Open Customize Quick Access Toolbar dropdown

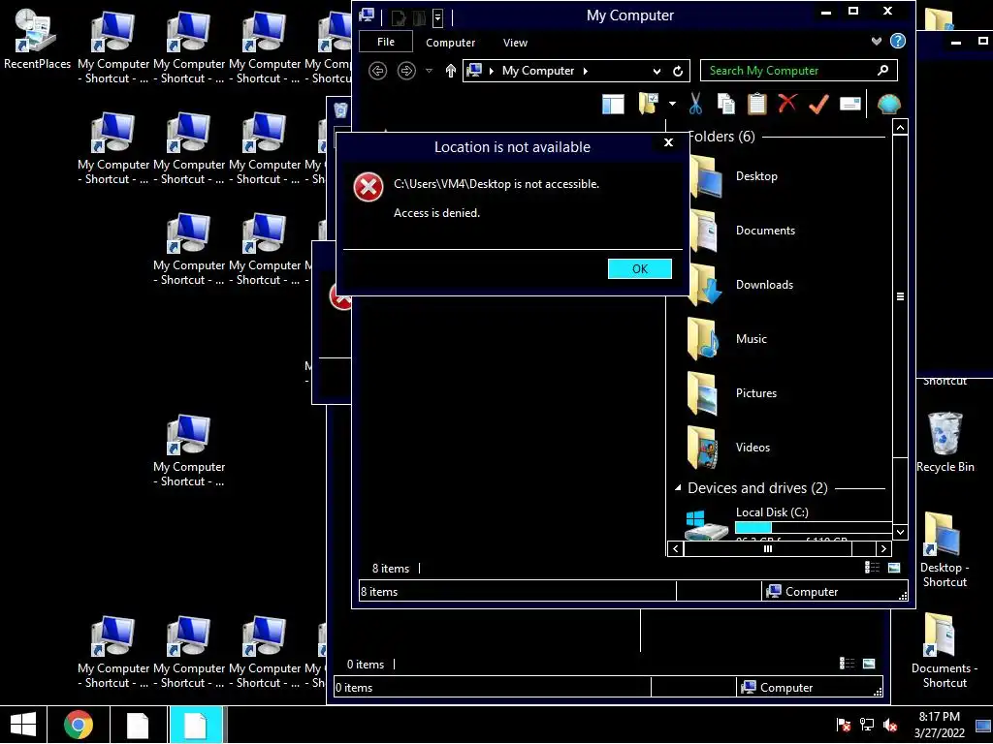(x=437, y=17)
